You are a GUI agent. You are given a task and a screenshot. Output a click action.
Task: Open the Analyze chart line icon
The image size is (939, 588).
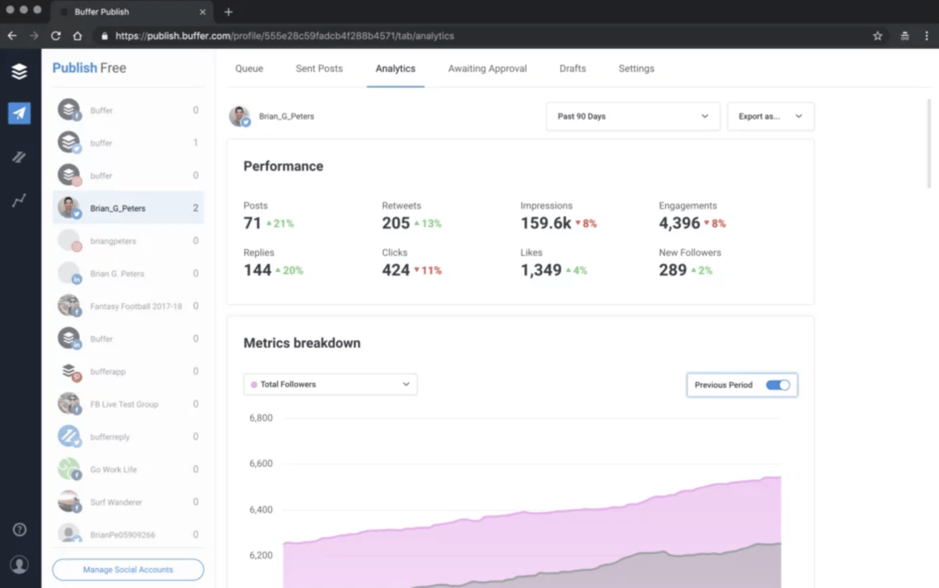point(19,200)
